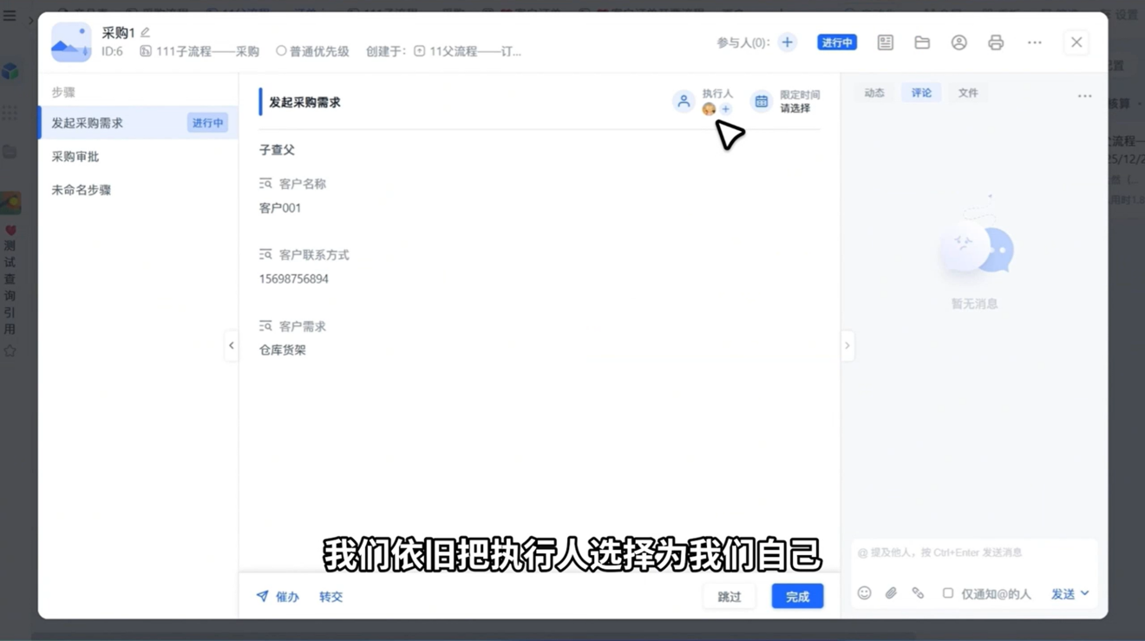Click the user circle icon in header

click(959, 43)
